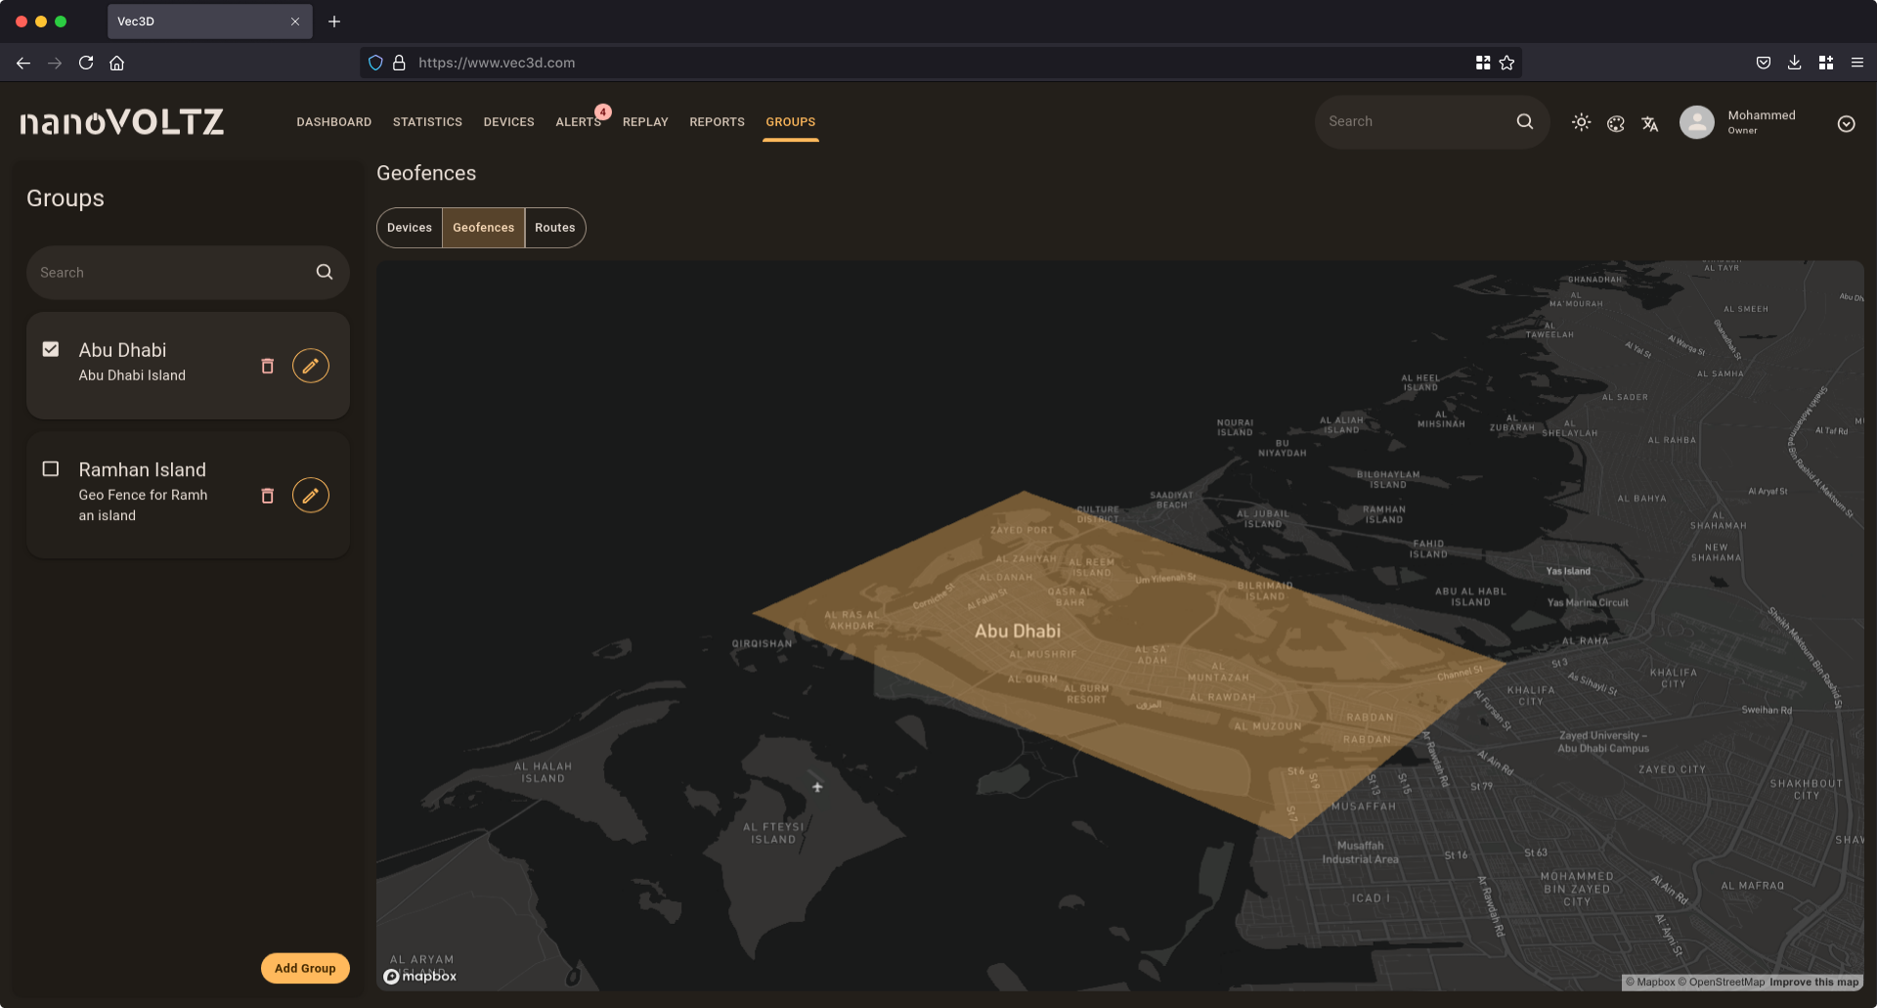Navigate to Reports

pyautogui.click(x=717, y=122)
